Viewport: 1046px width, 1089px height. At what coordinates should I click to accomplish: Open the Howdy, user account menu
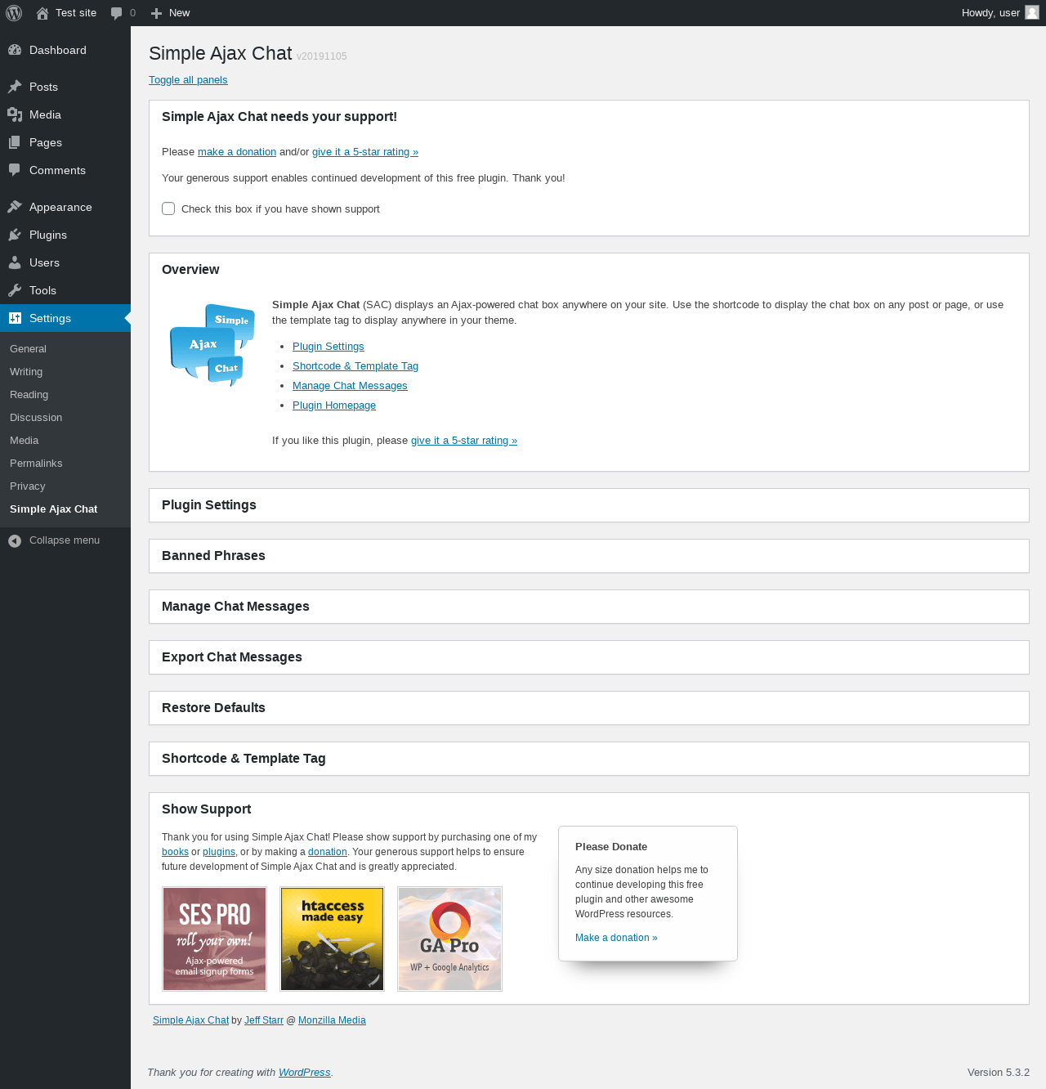pyautogui.click(x=999, y=13)
